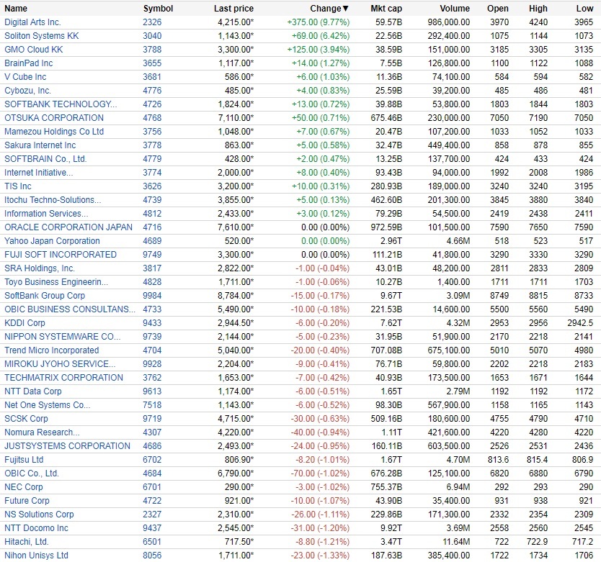Sort by the Low column header
The height and width of the screenshot is (562, 601).
point(584,9)
